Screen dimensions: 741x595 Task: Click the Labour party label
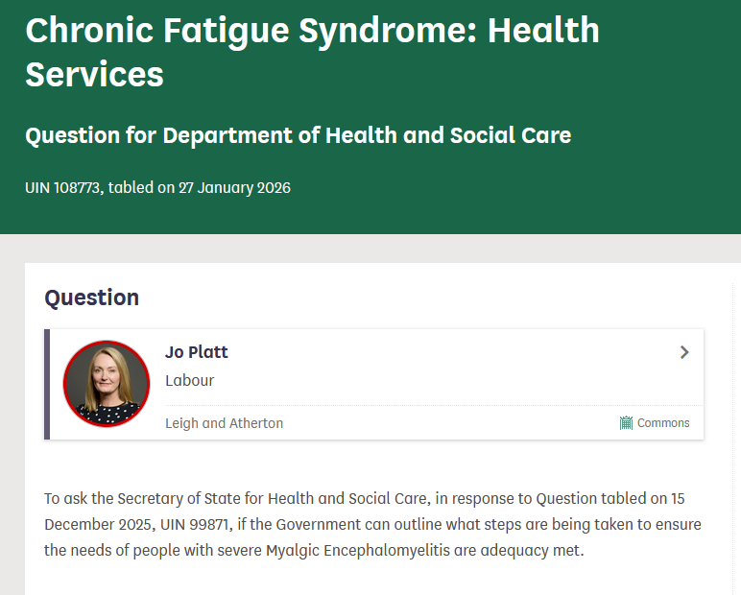(x=189, y=380)
